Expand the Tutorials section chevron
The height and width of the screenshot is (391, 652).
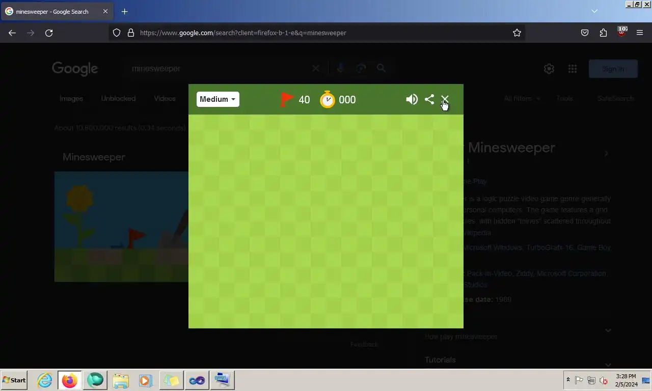pyautogui.click(x=608, y=365)
